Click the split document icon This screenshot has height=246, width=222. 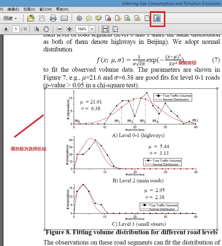(147, 18)
